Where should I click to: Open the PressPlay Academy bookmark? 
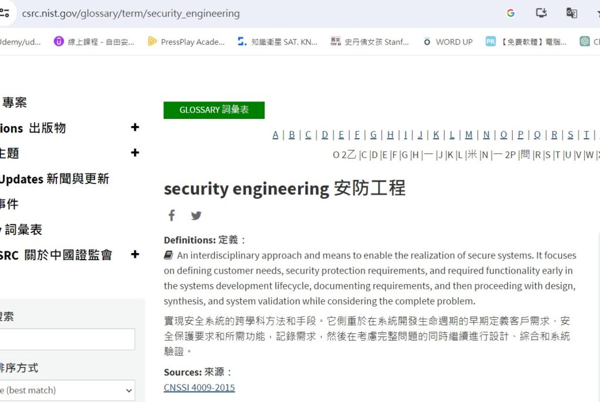point(186,42)
